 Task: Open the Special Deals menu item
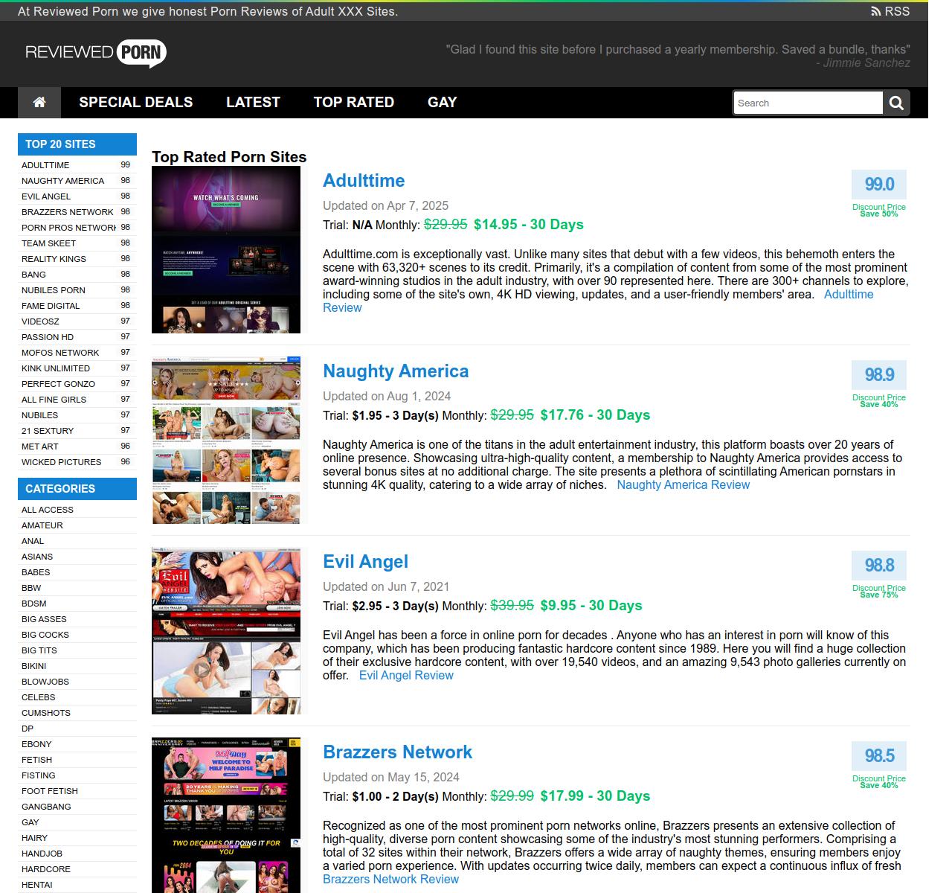[135, 103]
